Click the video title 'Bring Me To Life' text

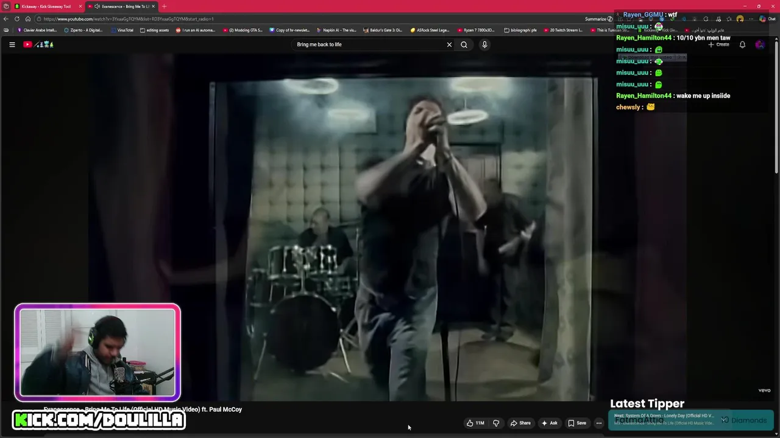(141, 409)
